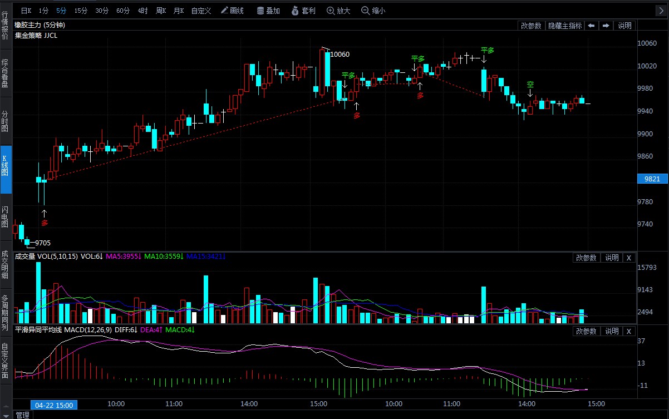669x419 pixels.
Task: Click the 10060 price axis label
Action: [x=647, y=43]
